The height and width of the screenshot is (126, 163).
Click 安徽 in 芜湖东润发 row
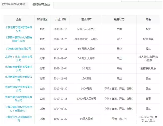[42, 89]
